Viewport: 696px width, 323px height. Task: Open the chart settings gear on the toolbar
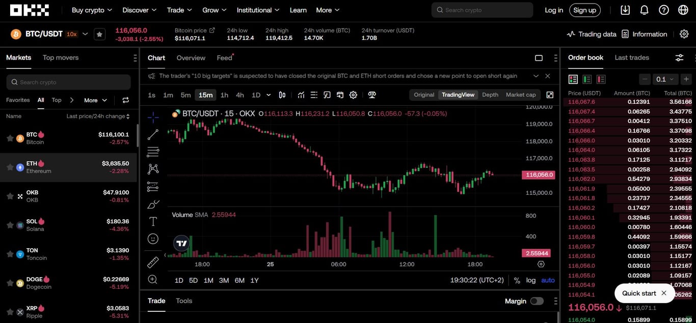click(353, 95)
